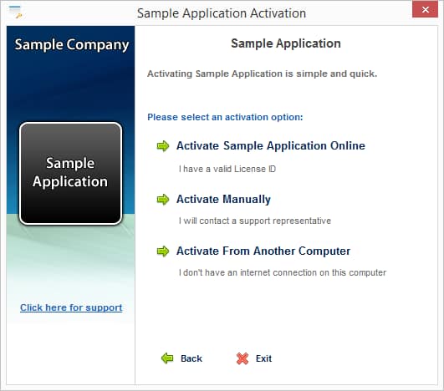Click the Sample Company banner heading

72,45
